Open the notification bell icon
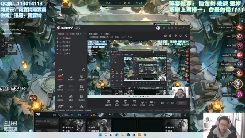 click(x=180, y=36)
